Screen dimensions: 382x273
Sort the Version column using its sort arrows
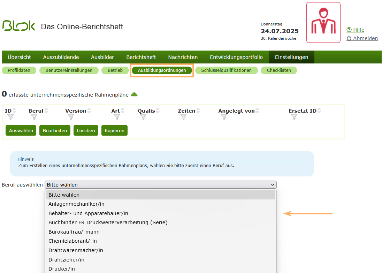(x=89, y=110)
